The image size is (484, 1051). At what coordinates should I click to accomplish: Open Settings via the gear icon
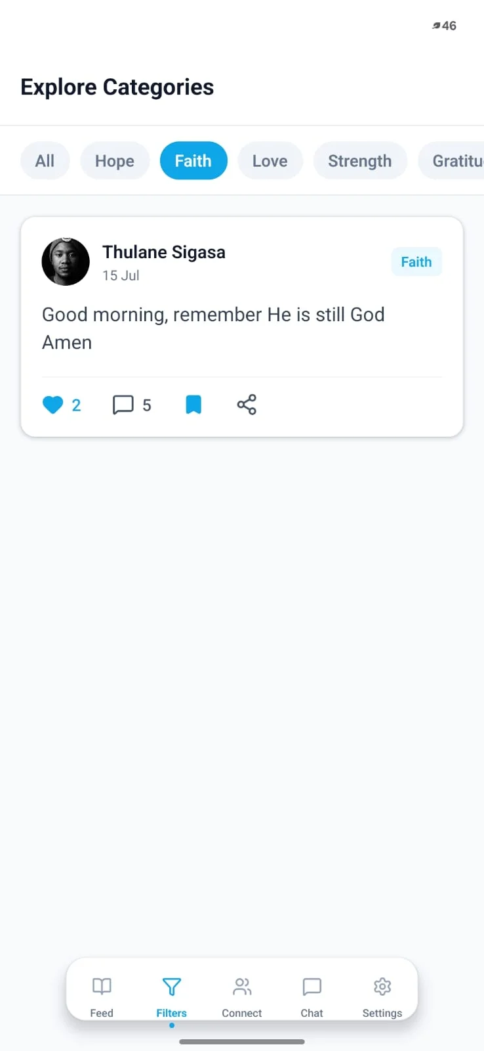point(382,986)
